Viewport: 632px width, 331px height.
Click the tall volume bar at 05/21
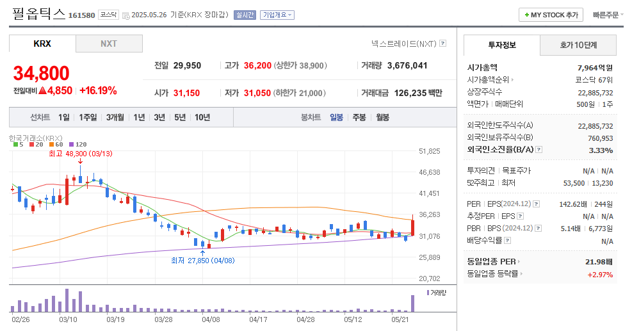coord(412,303)
